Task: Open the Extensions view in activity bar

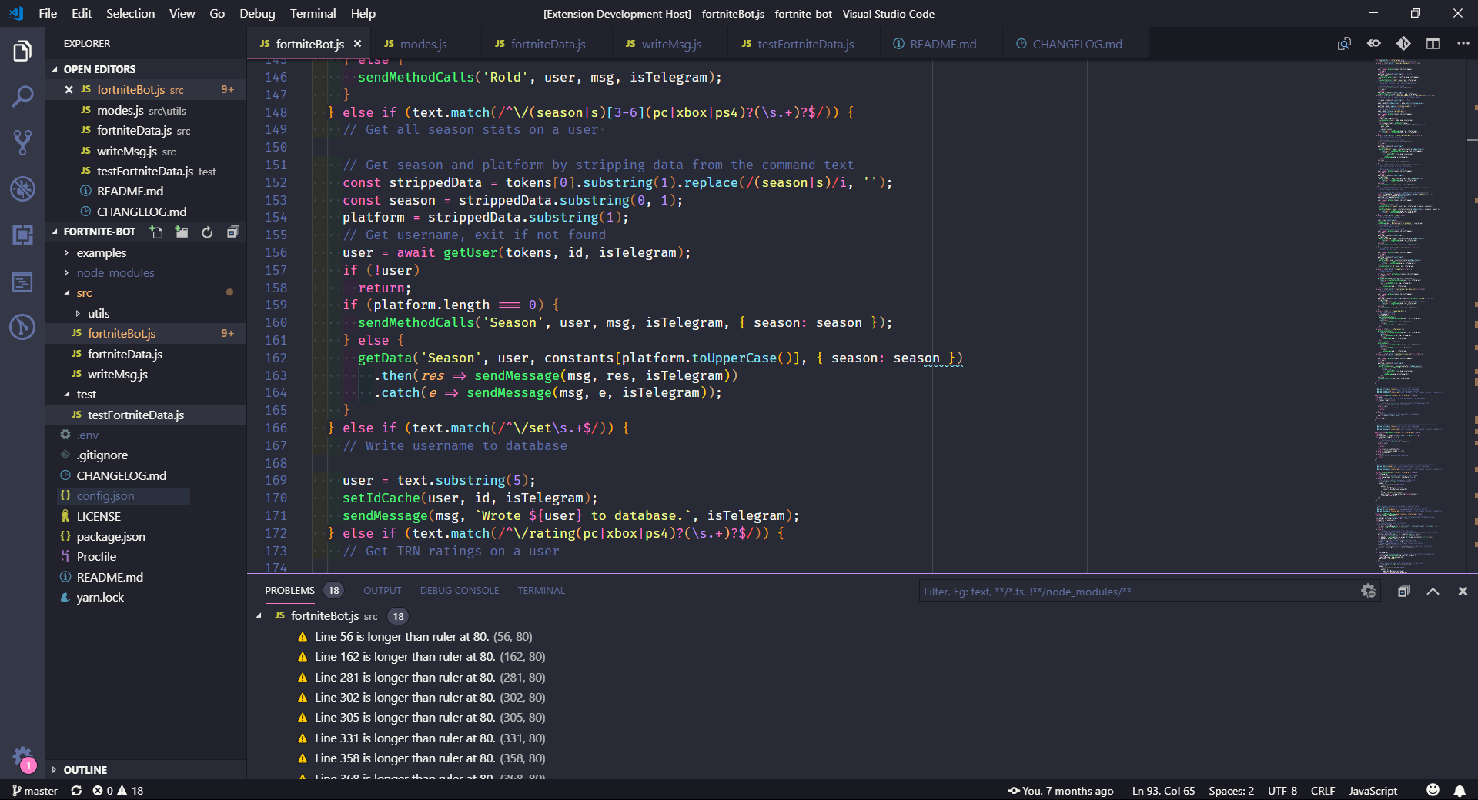Action: [x=22, y=235]
